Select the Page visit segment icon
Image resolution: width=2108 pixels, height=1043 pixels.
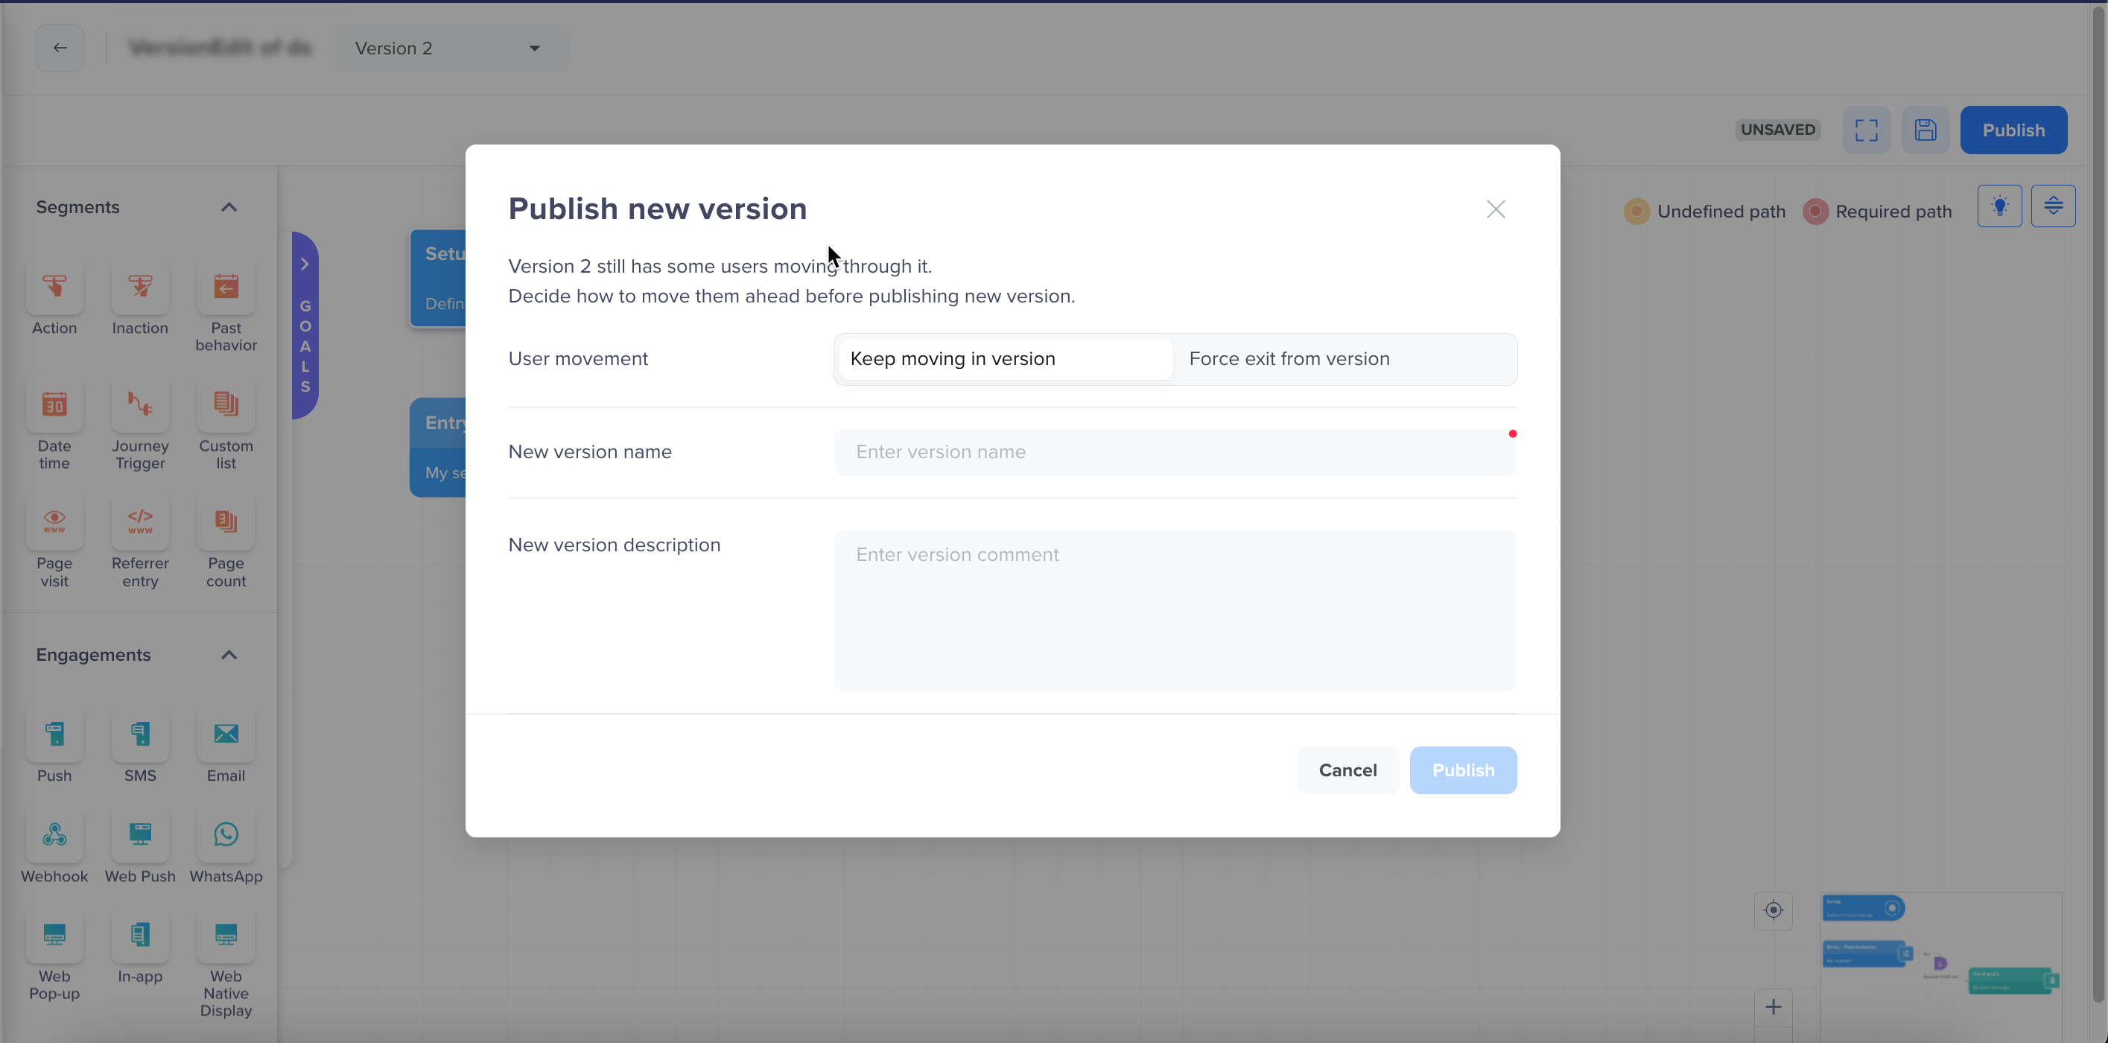(54, 521)
